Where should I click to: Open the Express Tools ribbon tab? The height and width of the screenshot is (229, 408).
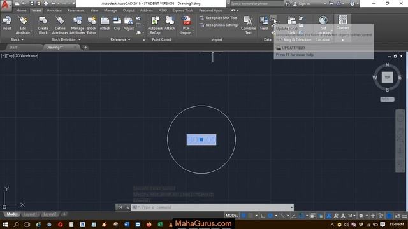click(183, 10)
